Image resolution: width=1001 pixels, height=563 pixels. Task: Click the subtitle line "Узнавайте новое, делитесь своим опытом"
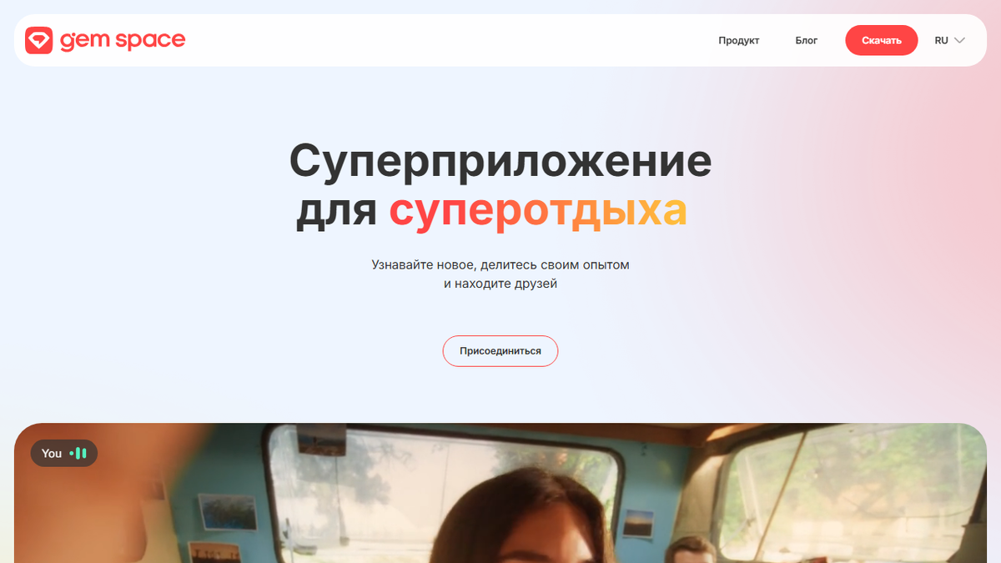[500, 264]
